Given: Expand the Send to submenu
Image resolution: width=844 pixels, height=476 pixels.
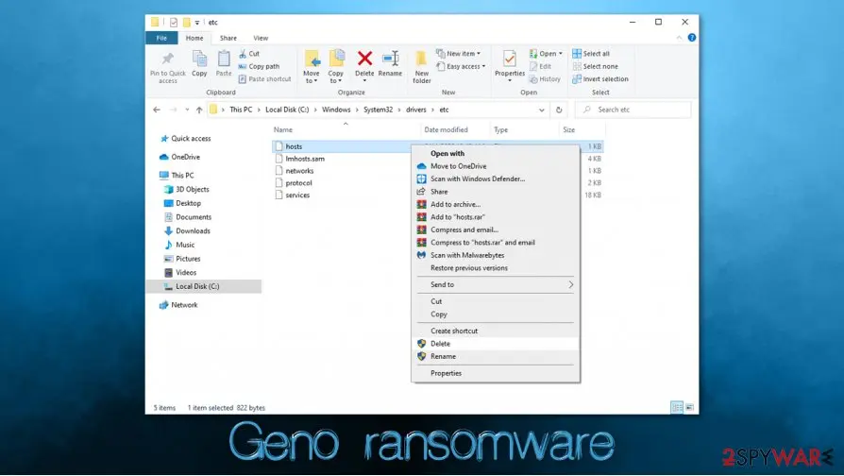Looking at the screenshot, I should point(496,285).
